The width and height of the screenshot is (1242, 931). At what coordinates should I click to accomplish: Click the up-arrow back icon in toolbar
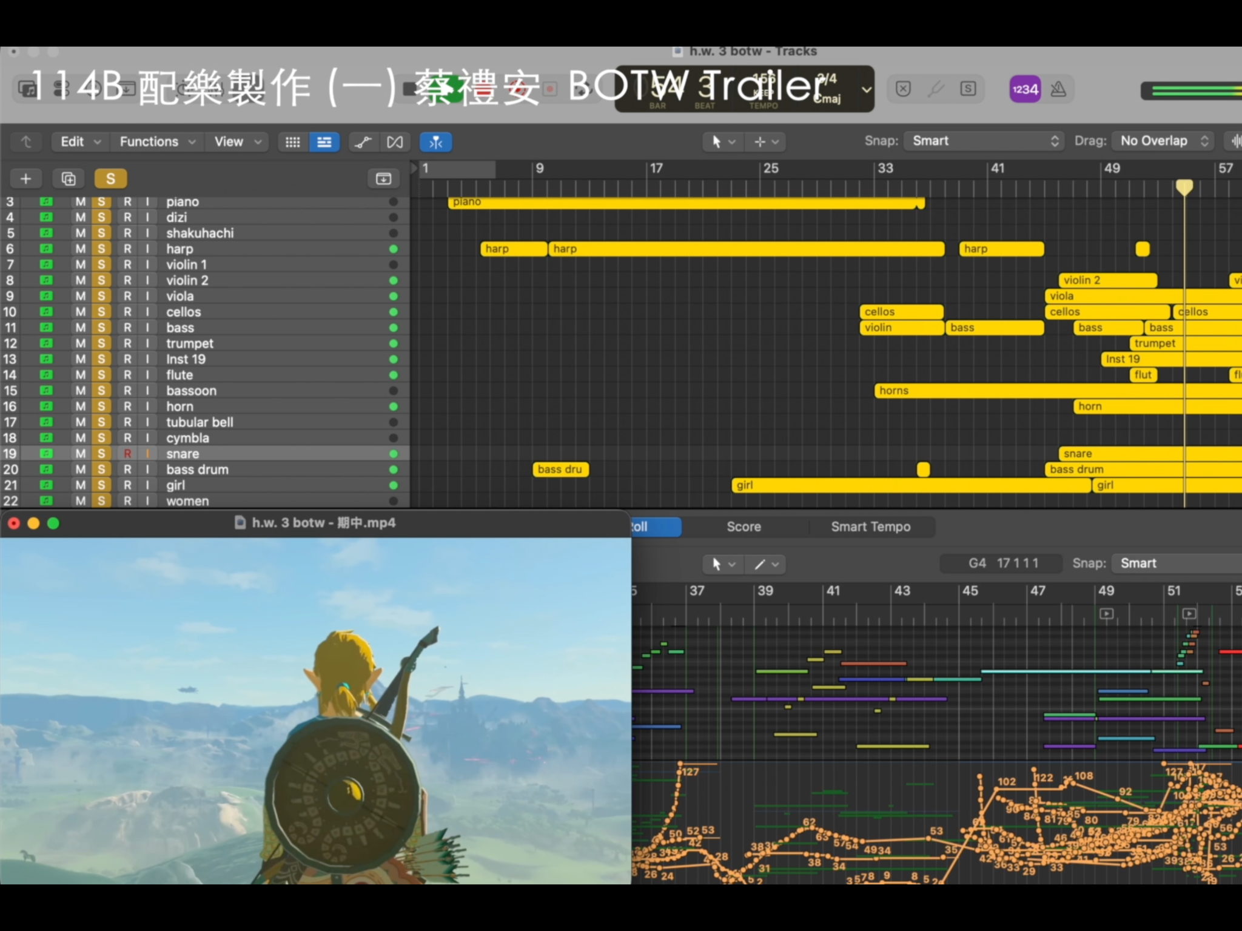point(26,142)
